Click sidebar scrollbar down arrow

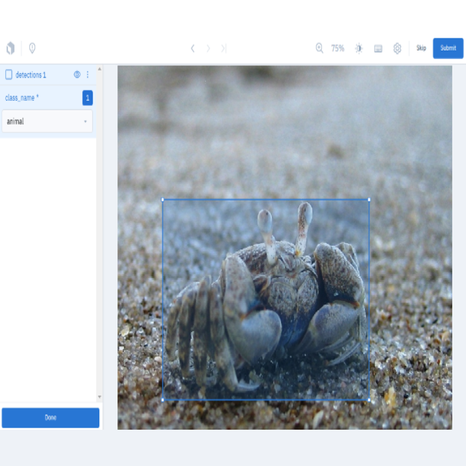100,397
